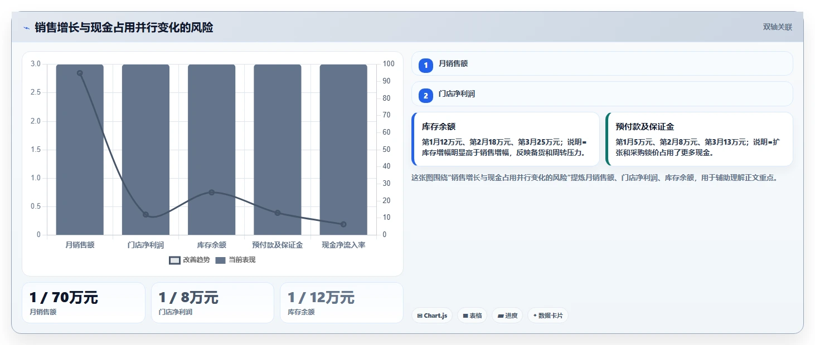Click the 进度 chip icon
The width and height of the screenshot is (815, 345).
501,316
